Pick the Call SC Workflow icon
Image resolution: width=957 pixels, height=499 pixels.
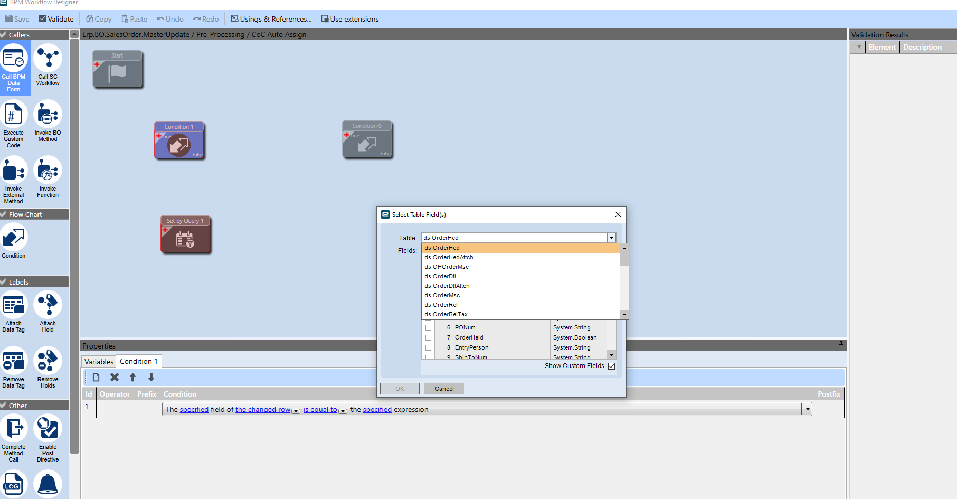[x=48, y=65]
